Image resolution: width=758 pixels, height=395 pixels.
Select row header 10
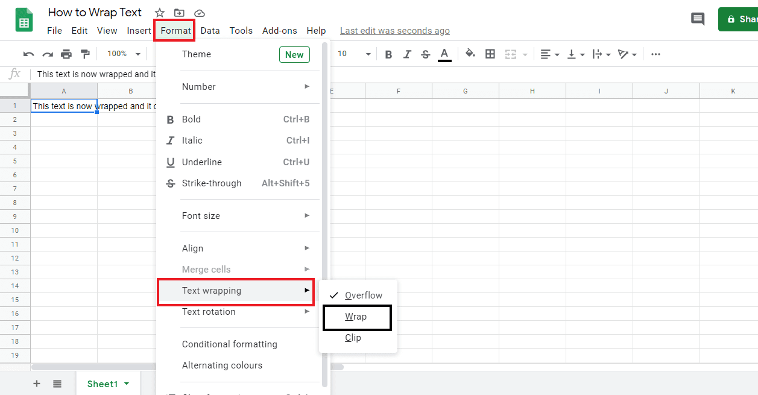coord(15,230)
